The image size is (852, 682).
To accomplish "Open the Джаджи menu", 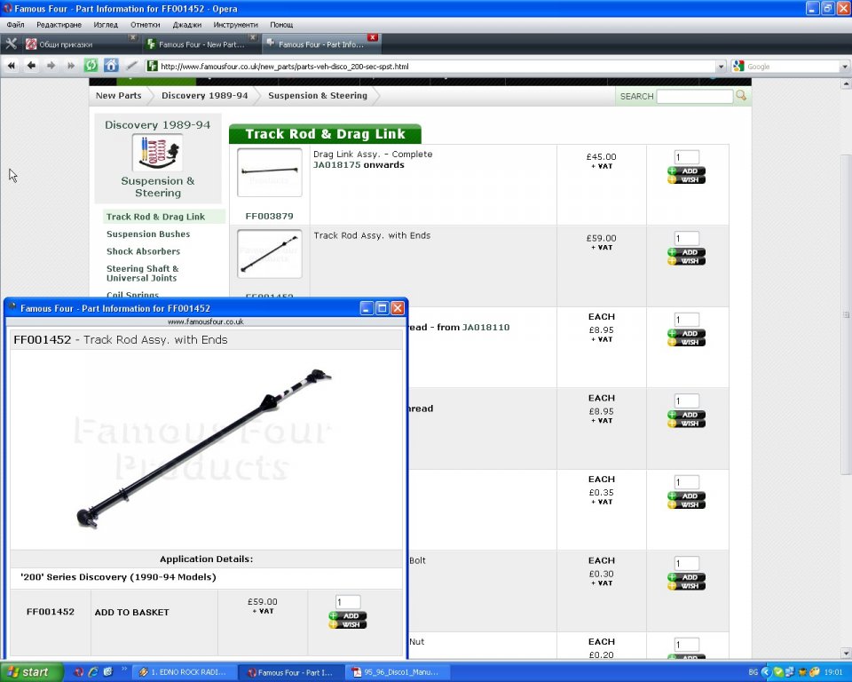I will (x=187, y=25).
